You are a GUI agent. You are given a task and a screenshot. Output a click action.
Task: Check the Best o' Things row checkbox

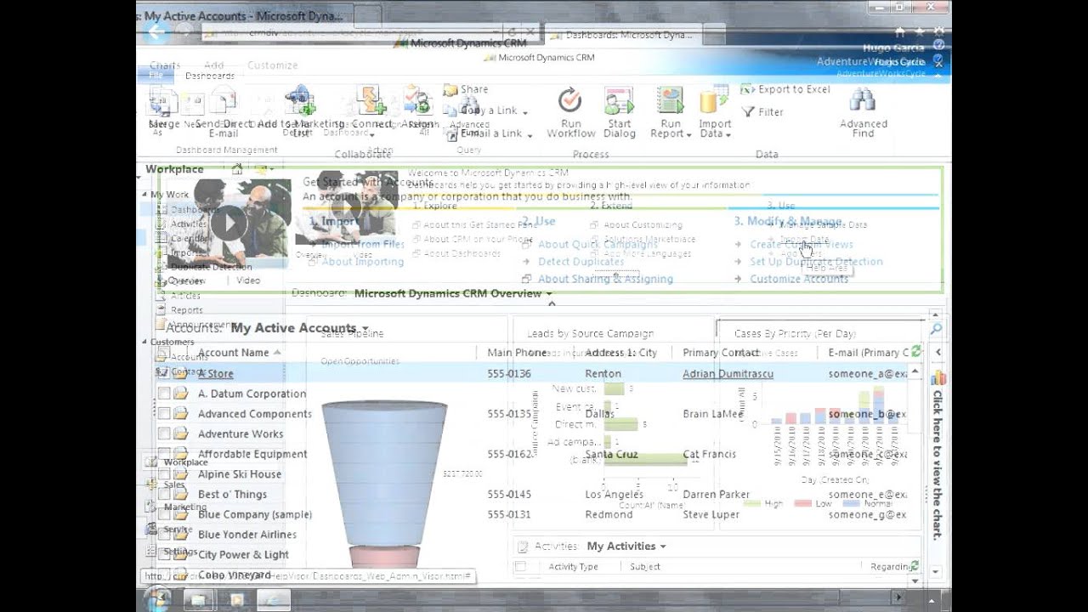[164, 494]
